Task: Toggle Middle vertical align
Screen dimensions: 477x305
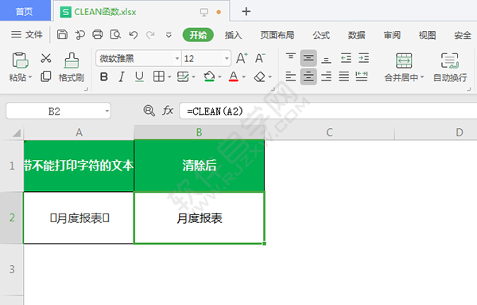Action: (x=308, y=58)
